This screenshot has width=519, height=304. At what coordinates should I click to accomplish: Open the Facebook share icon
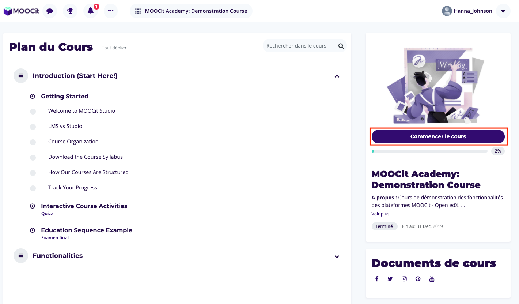click(x=377, y=279)
